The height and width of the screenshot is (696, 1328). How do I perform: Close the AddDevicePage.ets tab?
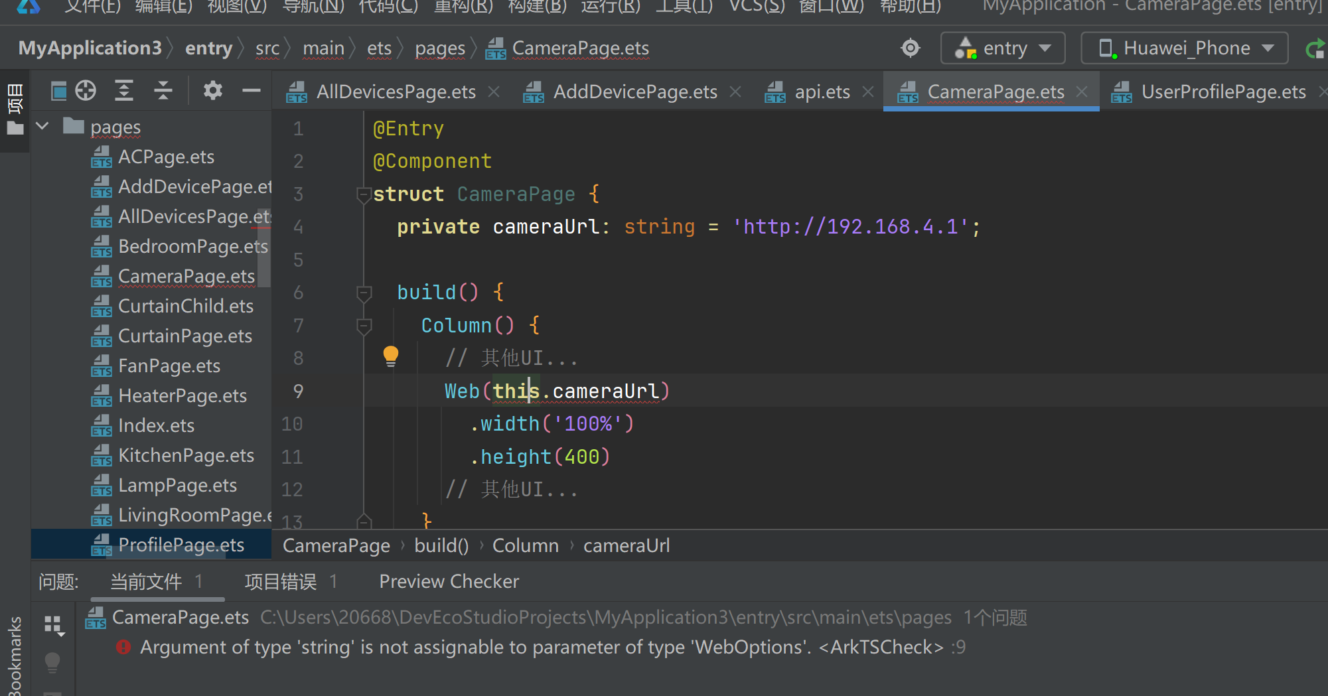click(x=735, y=92)
